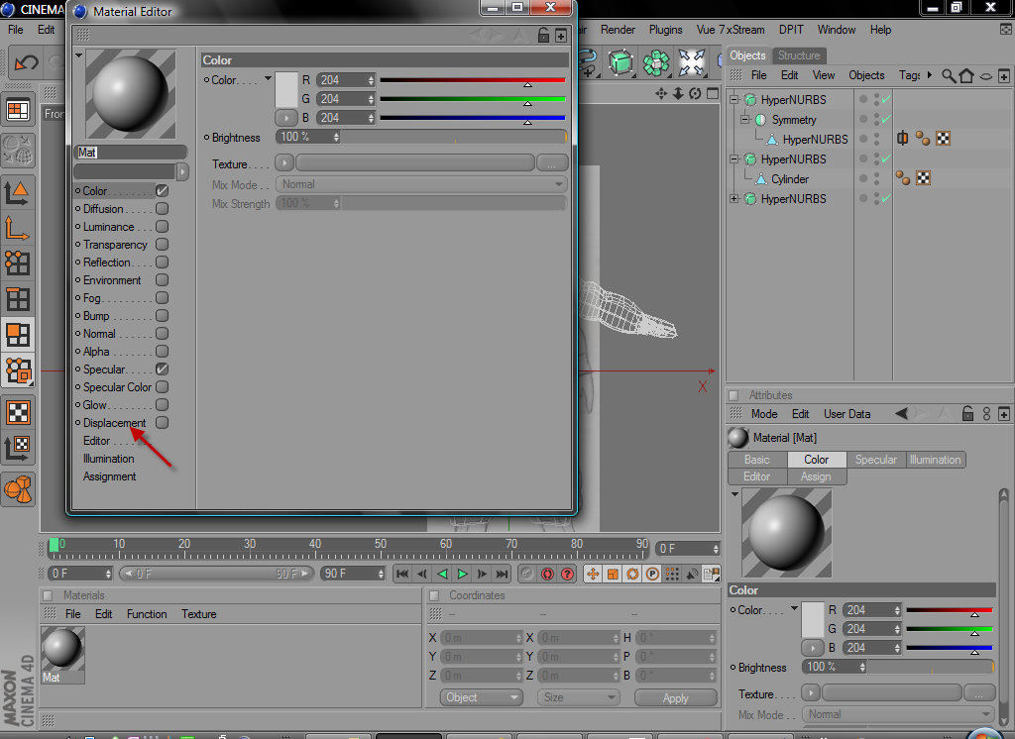The height and width of the screenshot is (739, 1015).
Task: Click the Cylinder's checkerboard texture tag
Action: tap(924, 178)
